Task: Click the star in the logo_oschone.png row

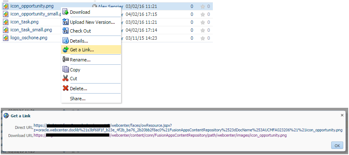Action: point(202,38)
